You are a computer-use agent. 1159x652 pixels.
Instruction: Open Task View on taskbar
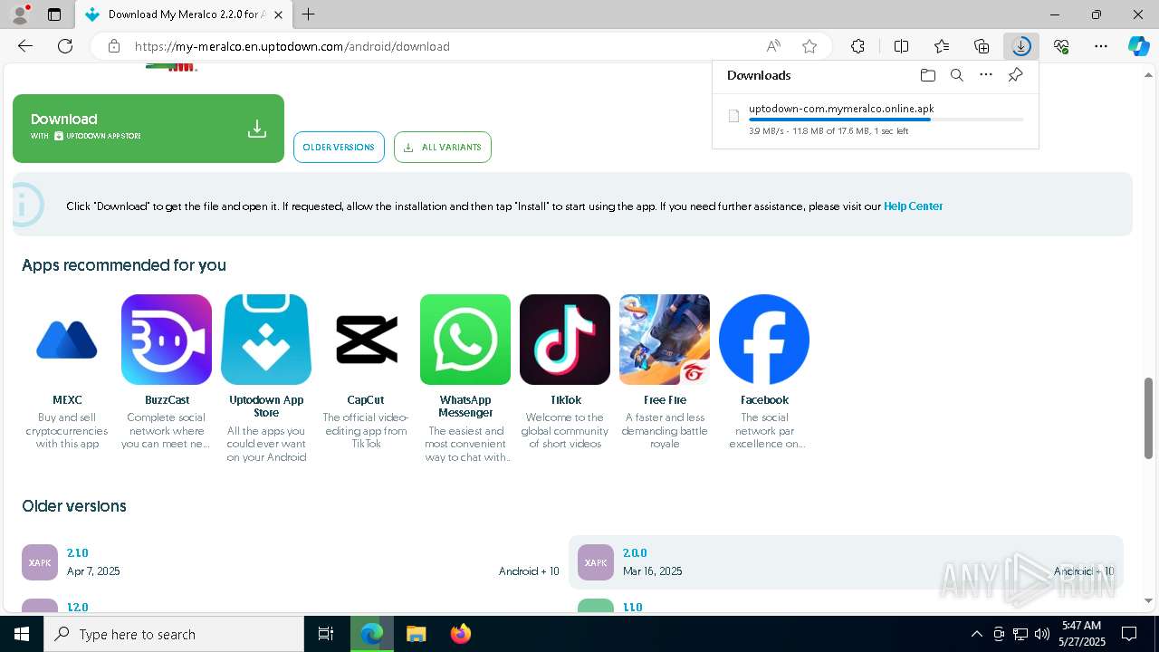(x=326, y=634)
